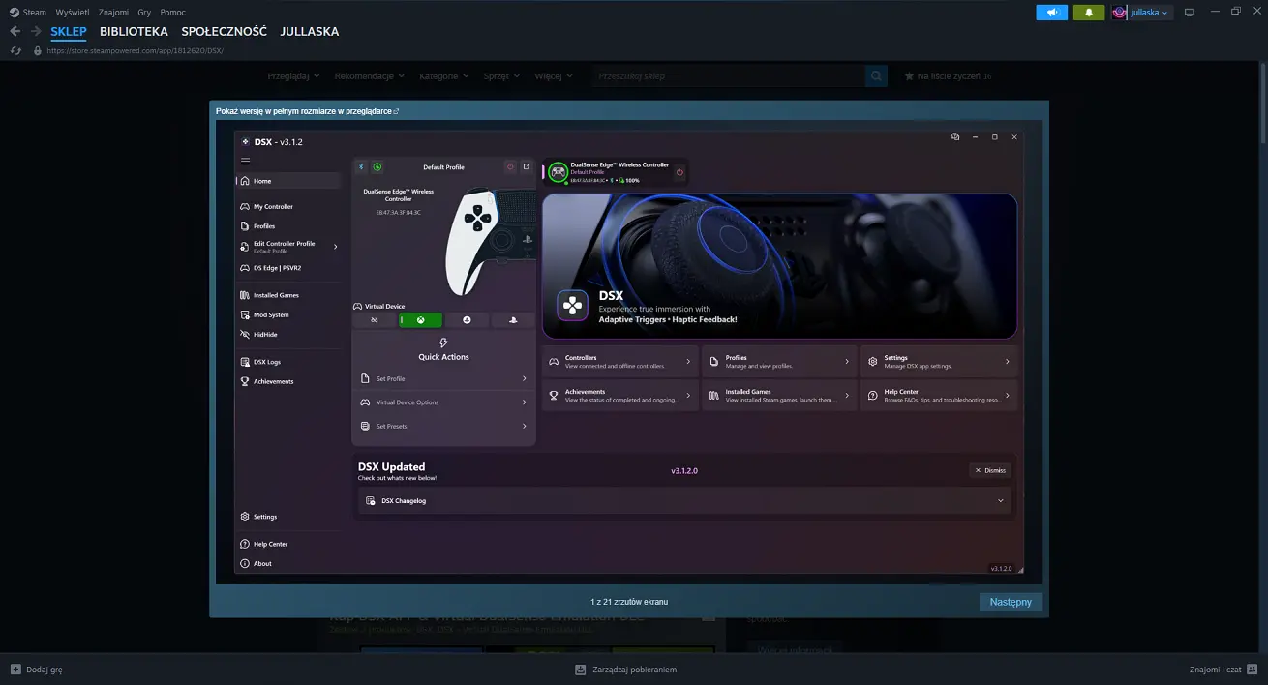Click the Bluetooth icon on the profile bar
This screenshot has height=685, width=1268.
361,166
